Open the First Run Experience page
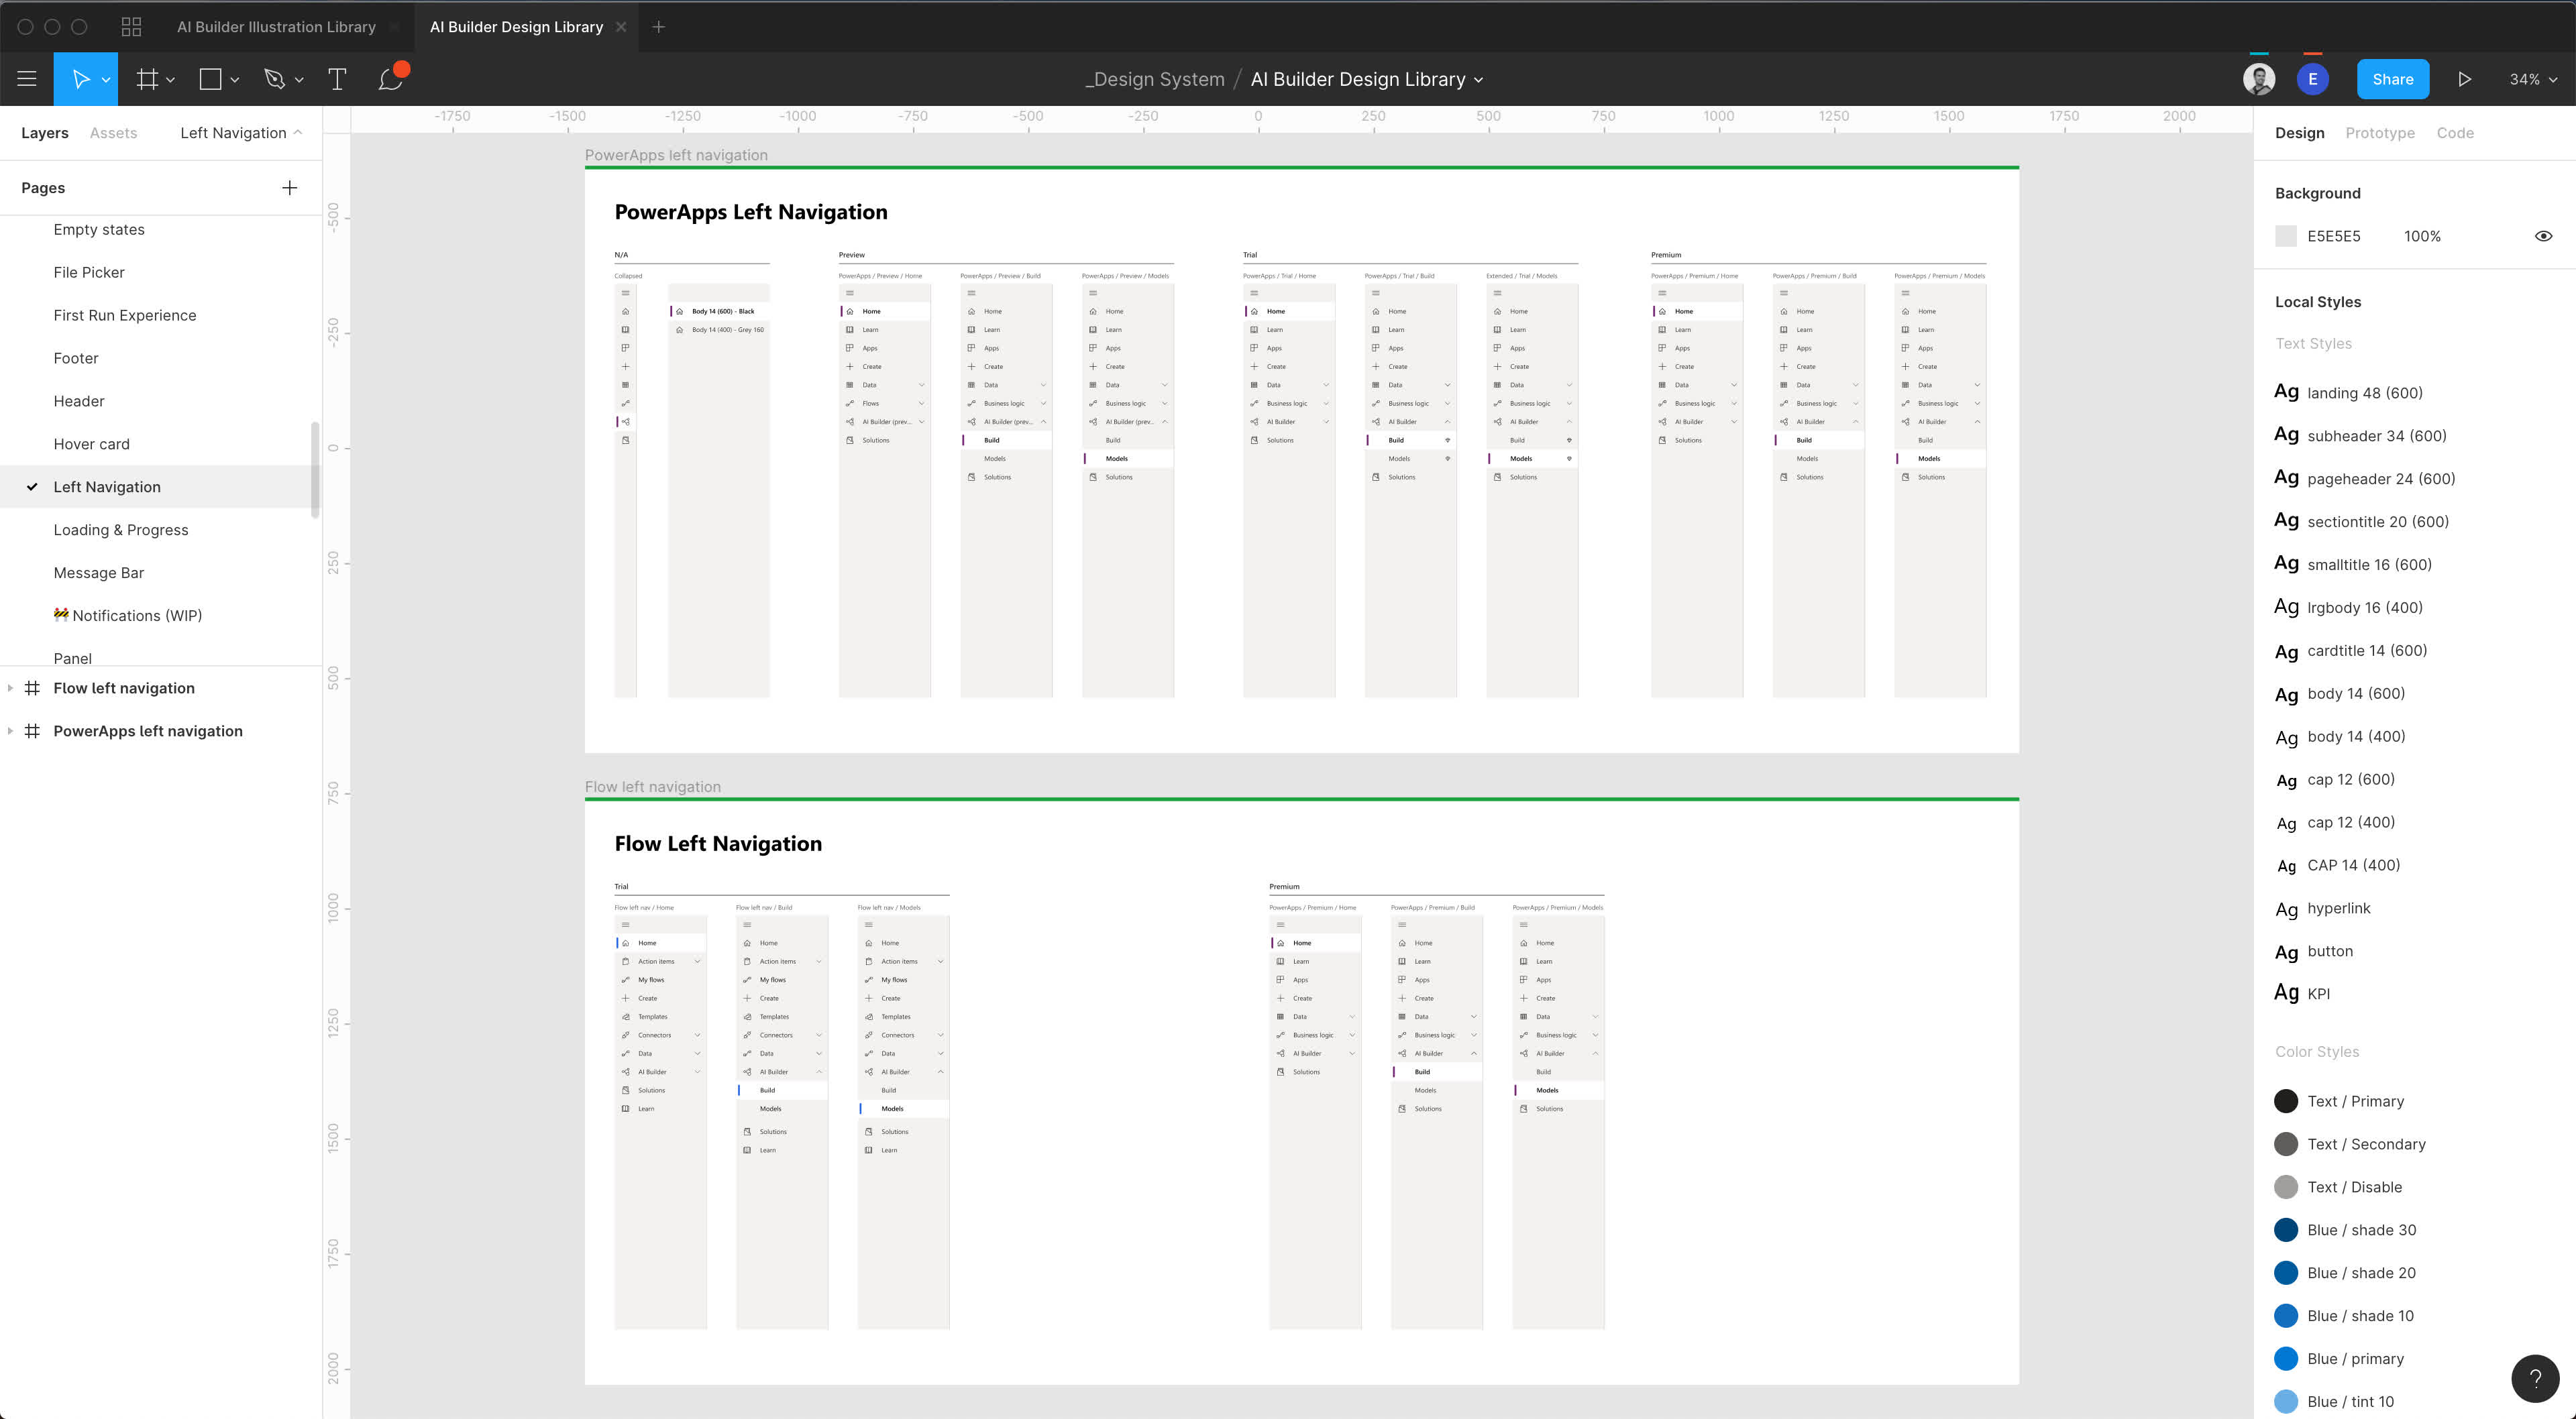Screen dimensions: 2576x1419 pyautogui.click(x=125, y=315)
